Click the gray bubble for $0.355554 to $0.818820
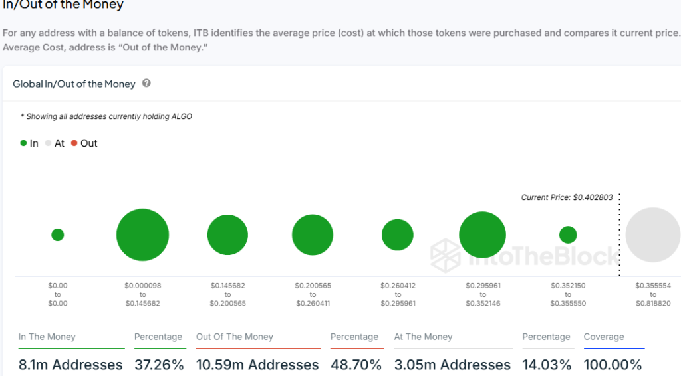The image size is (681, 376). coord(652,235)
